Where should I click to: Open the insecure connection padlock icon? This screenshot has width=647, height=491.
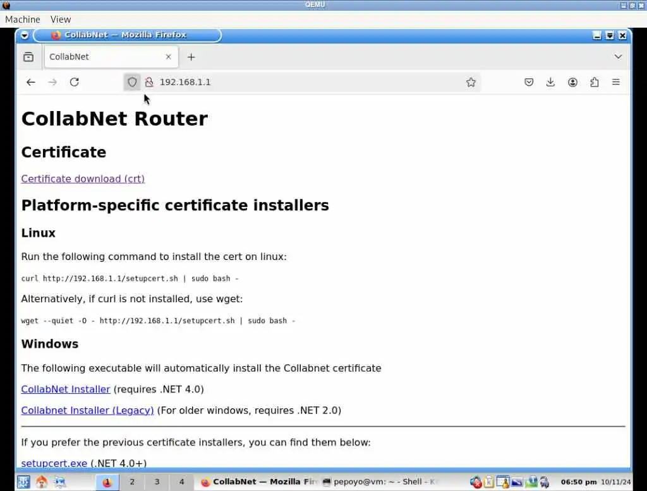coord(149,82)
